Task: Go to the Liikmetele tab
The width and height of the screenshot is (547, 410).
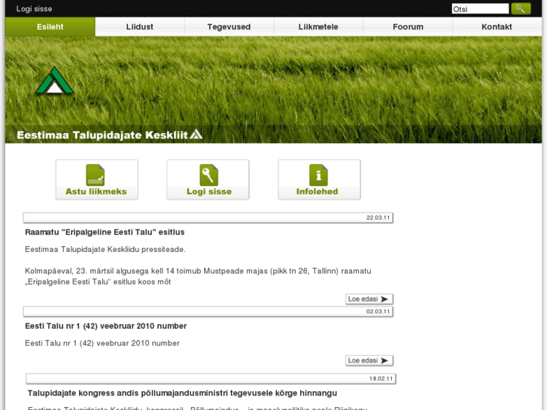Action: 318,27
